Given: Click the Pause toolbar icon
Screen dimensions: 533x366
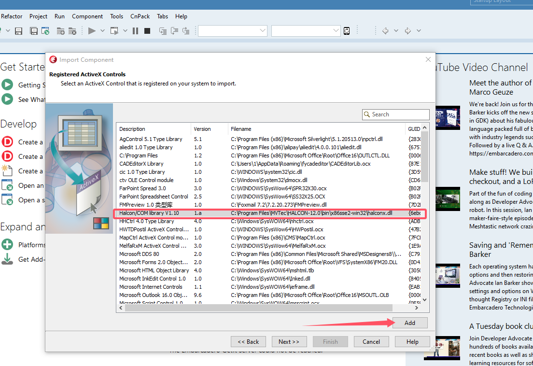Looking at the screenshot, I should [x=135, y=31].
